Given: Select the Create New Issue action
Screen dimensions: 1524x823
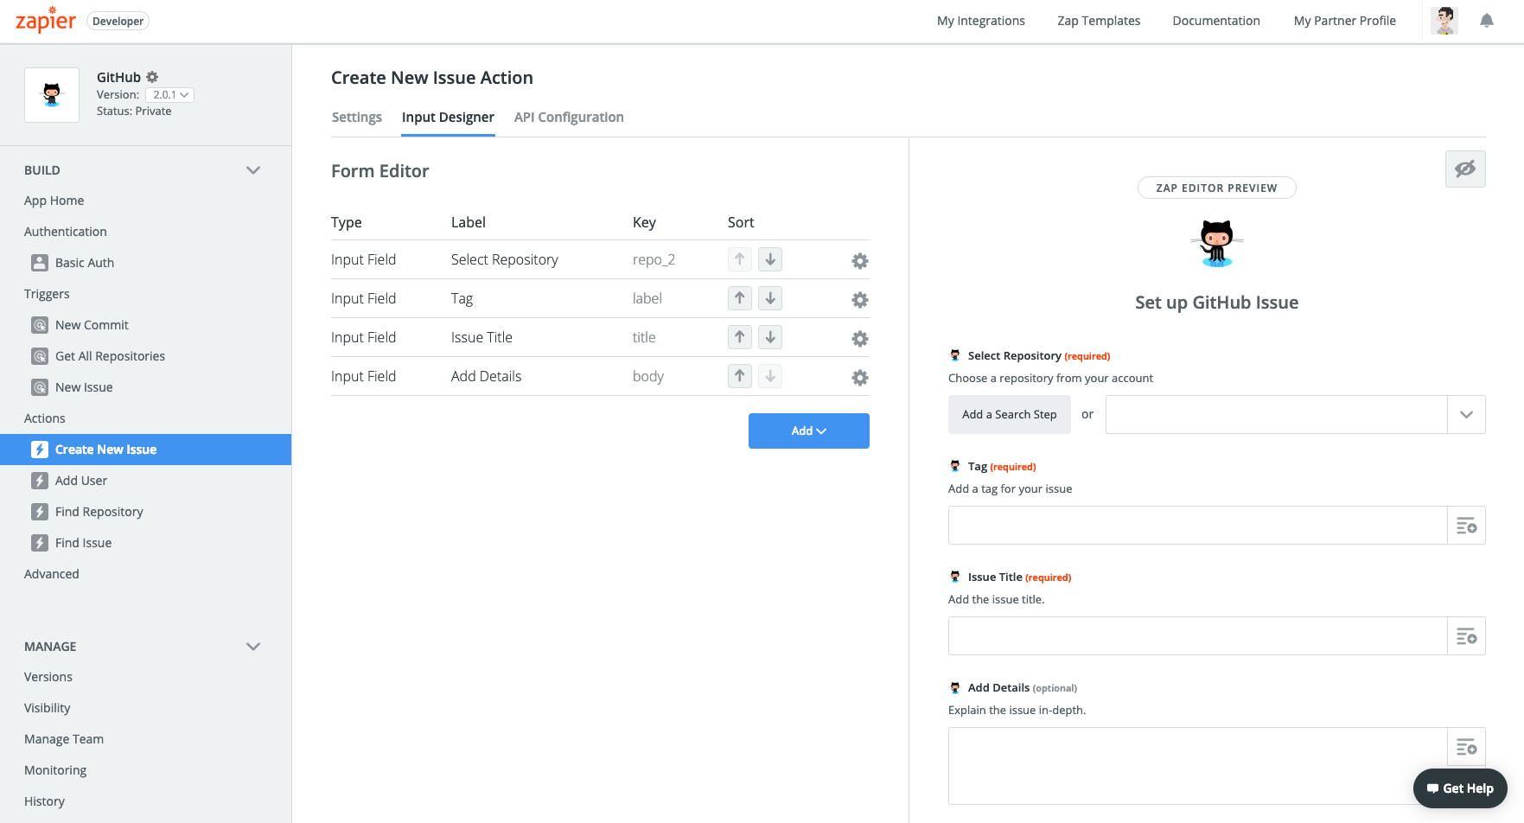Looking at the screenshot, I should click(145, 450).
